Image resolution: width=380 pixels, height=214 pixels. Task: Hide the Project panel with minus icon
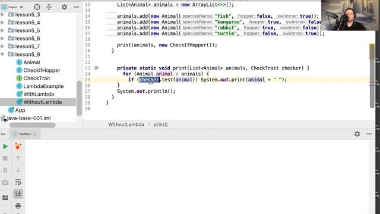77,7
